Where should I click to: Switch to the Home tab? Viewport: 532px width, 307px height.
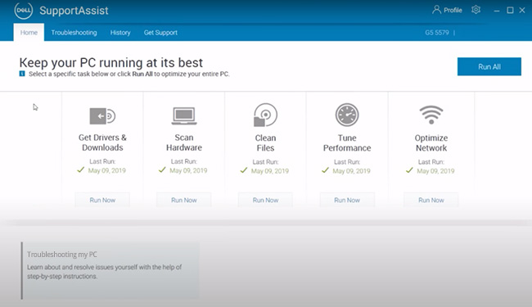point(29,33)
